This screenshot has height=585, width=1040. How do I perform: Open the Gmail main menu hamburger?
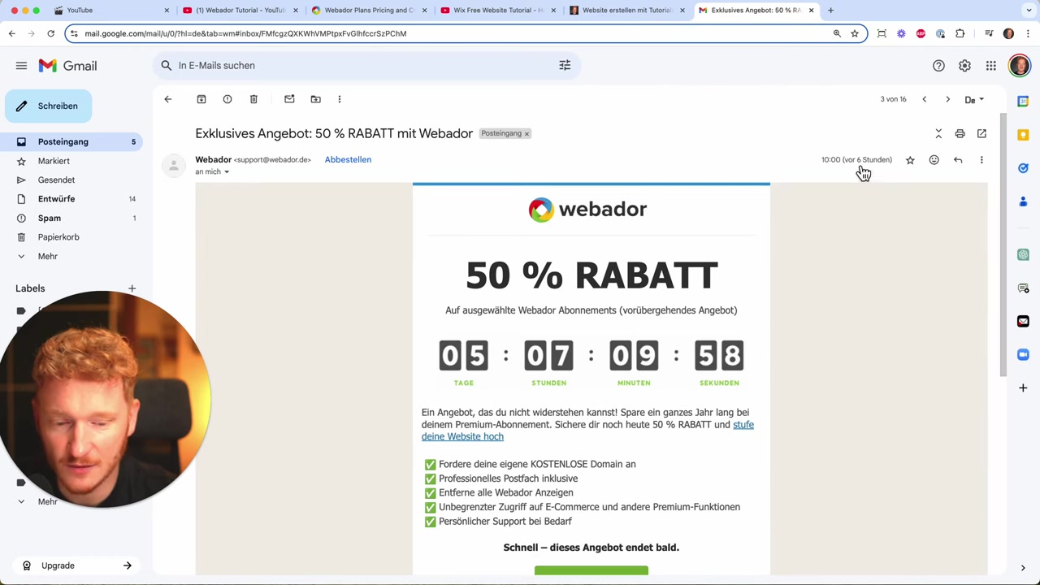point(21,66)
